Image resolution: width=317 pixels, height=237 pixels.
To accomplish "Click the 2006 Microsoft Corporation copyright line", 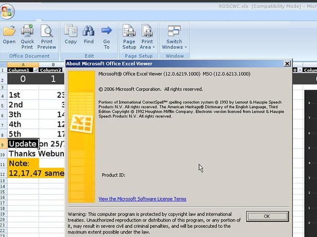I will [x=151, y=89].
